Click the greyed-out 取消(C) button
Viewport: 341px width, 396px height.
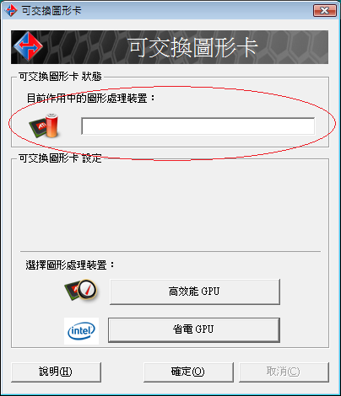coord(284,372)
